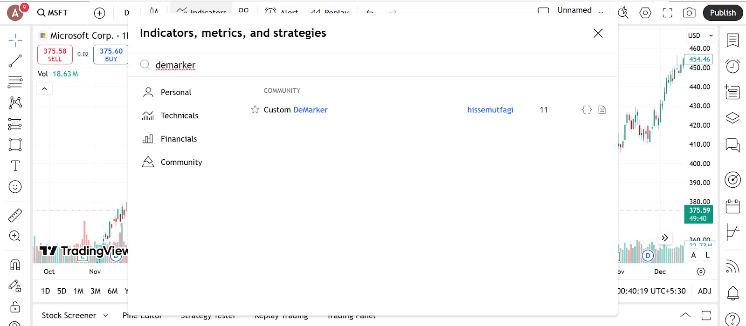Viewport: 746px width, 326px height.
Task: Enter fullscreen mode
Action: (x=667, y=13)
